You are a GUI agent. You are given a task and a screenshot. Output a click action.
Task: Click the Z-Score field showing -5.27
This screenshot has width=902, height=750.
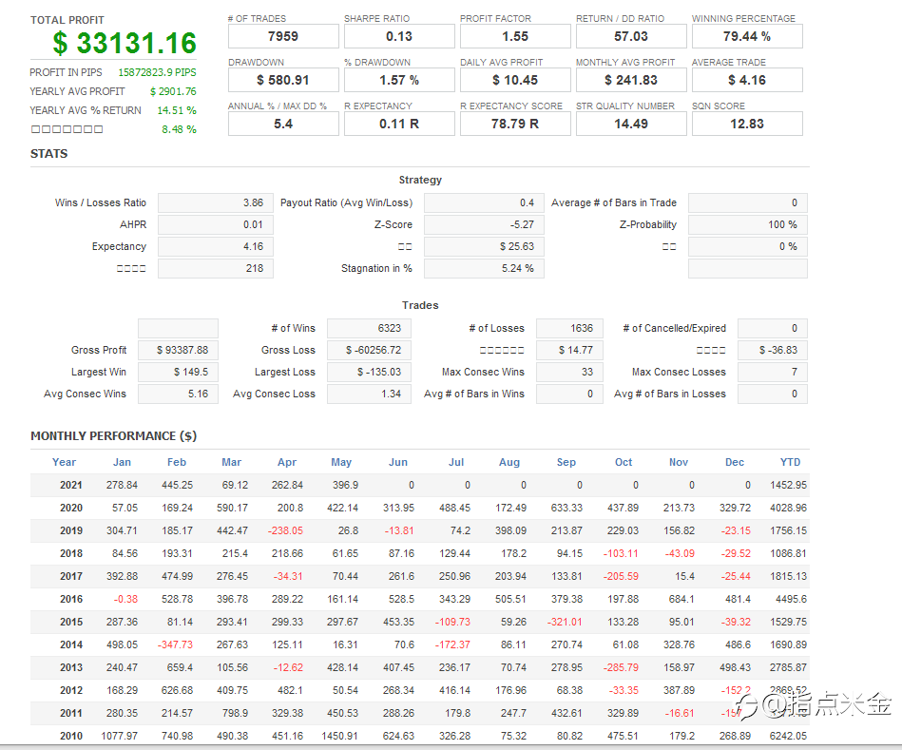point(484,224)
